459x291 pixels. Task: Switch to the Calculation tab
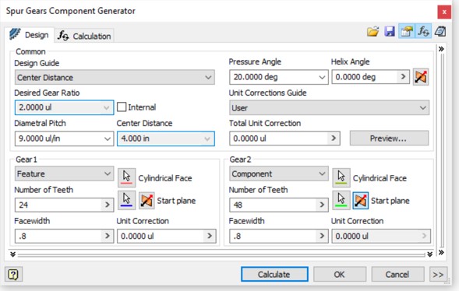click(x=84, y=36)
